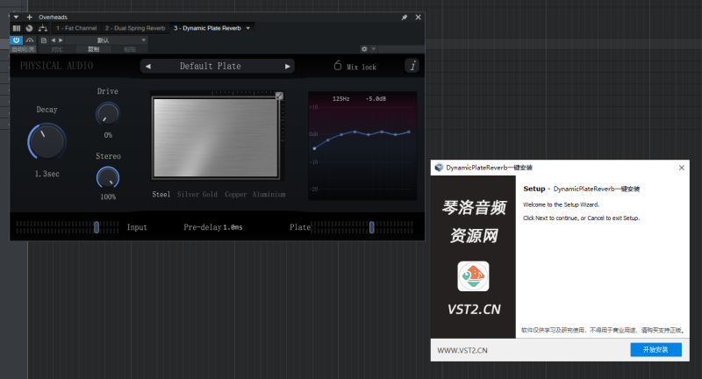Select next plate preset right arrow
The height and width of the screenshot is (379, 702).
pos(288,66)
